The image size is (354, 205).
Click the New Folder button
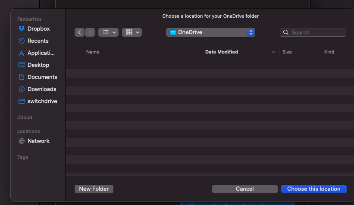(x=94, y=189)
